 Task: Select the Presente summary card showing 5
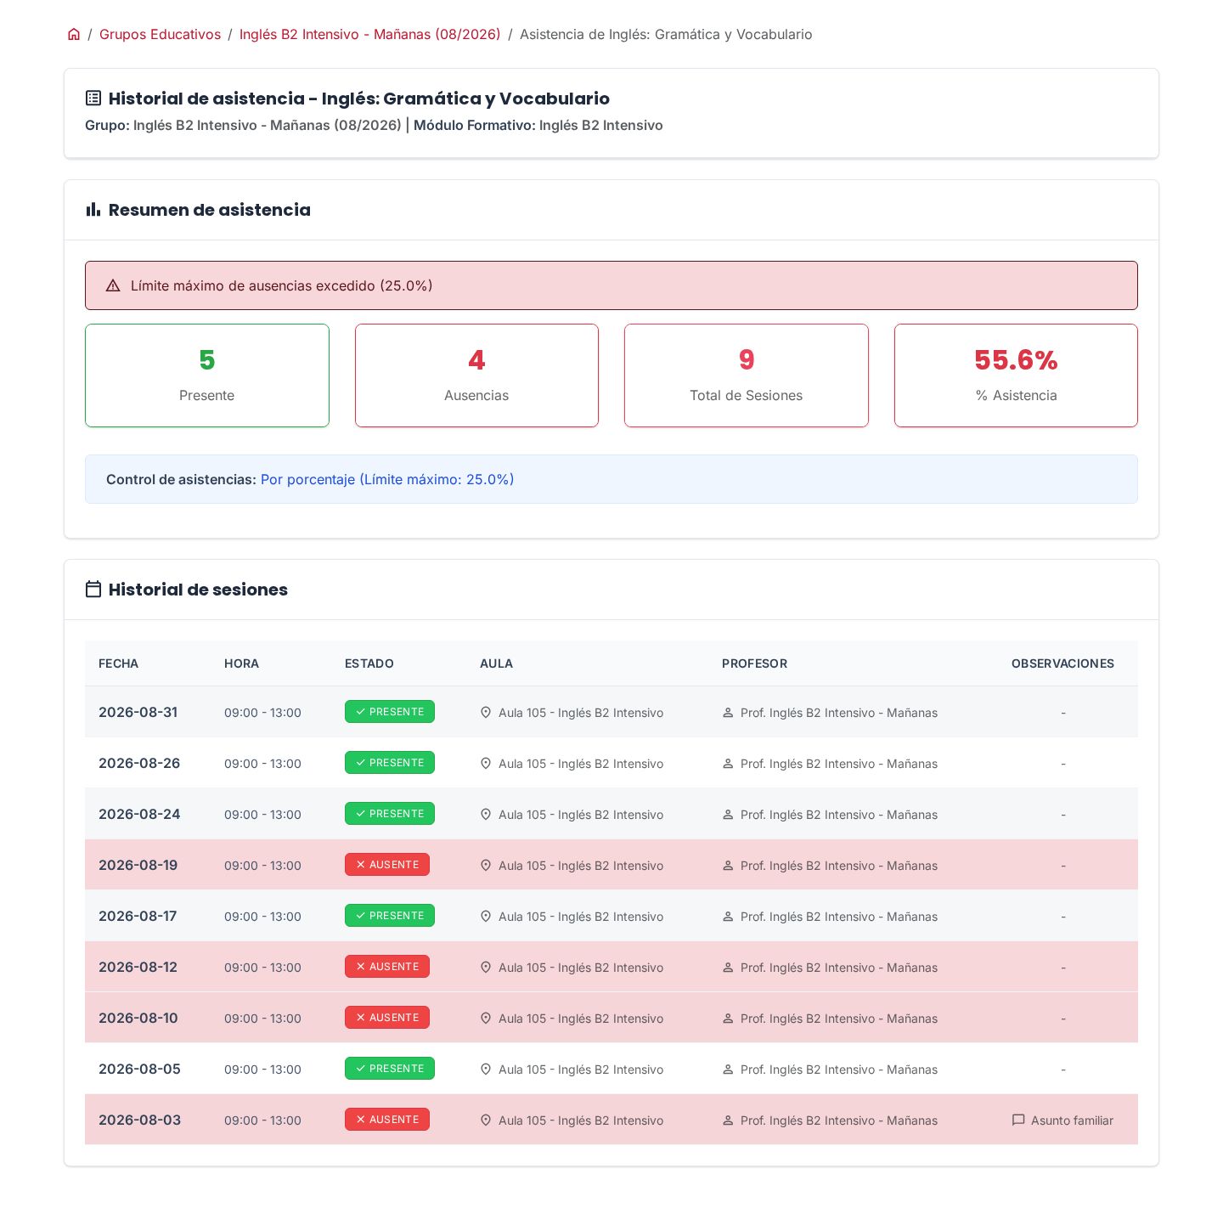[x=207, y=375]
